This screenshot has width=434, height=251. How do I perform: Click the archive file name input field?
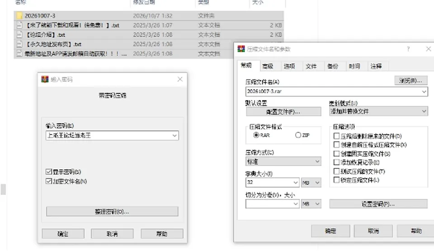333,92
